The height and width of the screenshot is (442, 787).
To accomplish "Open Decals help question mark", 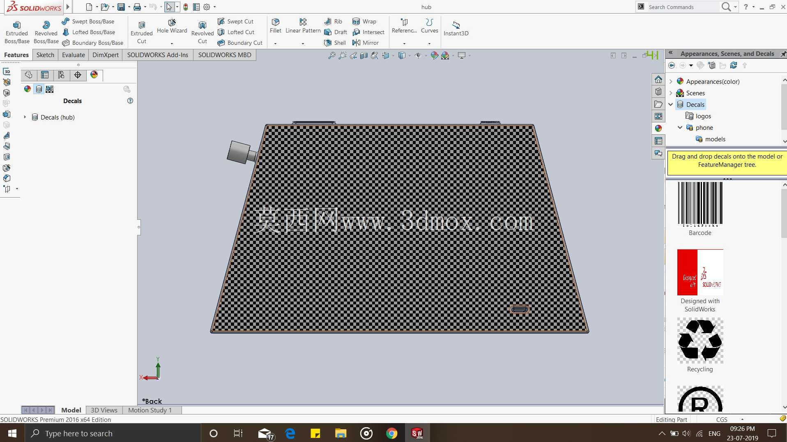I will pyautogui.click(x=130, y=101).
